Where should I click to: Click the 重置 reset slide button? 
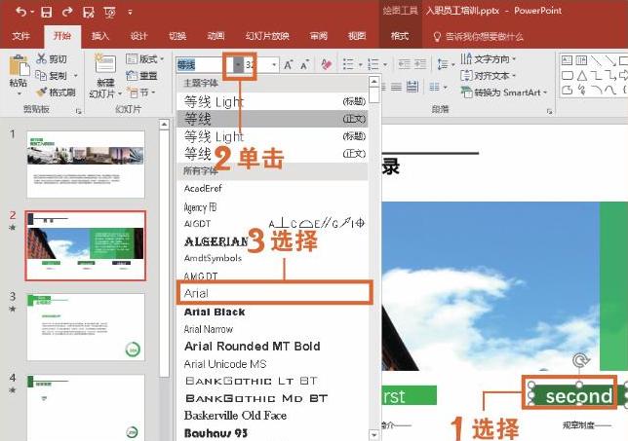click(141, 75)
